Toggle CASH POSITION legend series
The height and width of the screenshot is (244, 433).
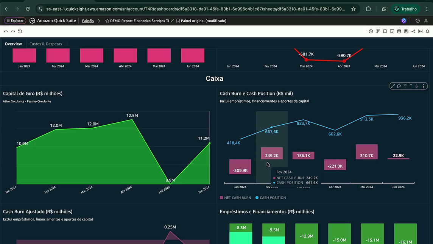click(x=271, y=197)
